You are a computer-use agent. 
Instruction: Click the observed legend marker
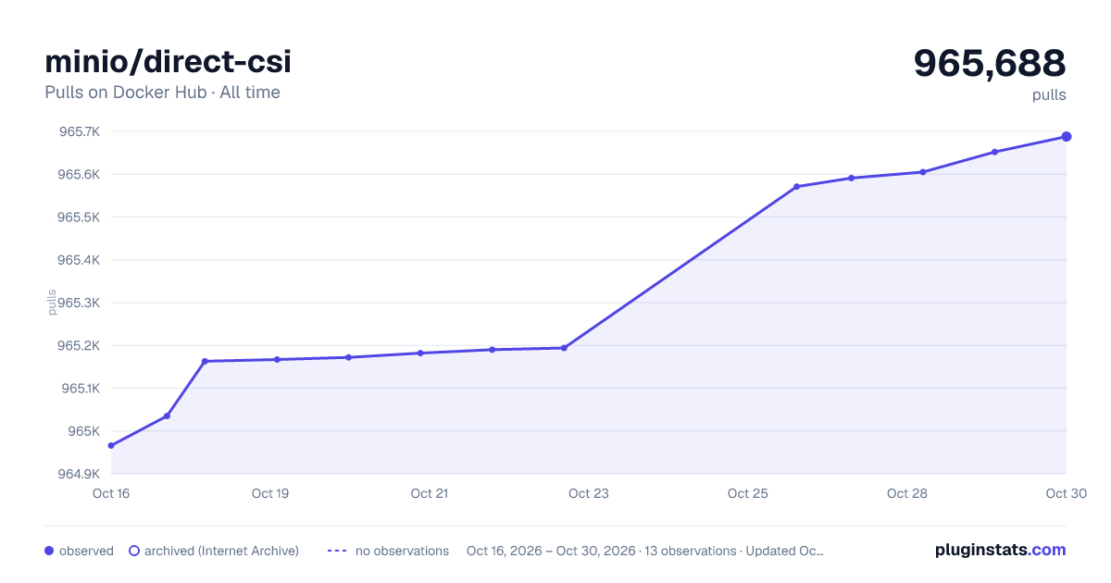pyautogui.click(x=49, y=551)
